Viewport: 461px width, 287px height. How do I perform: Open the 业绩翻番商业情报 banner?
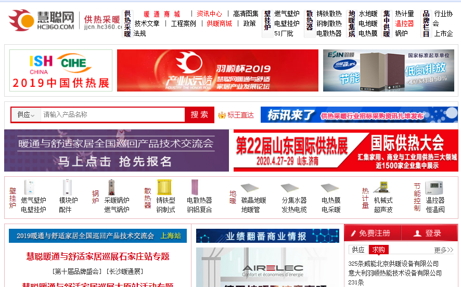tap(267, 236)
